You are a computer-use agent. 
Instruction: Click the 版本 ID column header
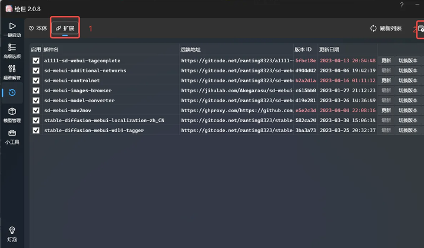tap(303, 49)
